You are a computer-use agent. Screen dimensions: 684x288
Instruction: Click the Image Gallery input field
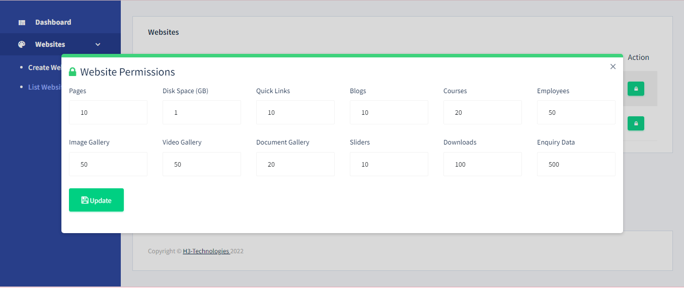[108, 164]
